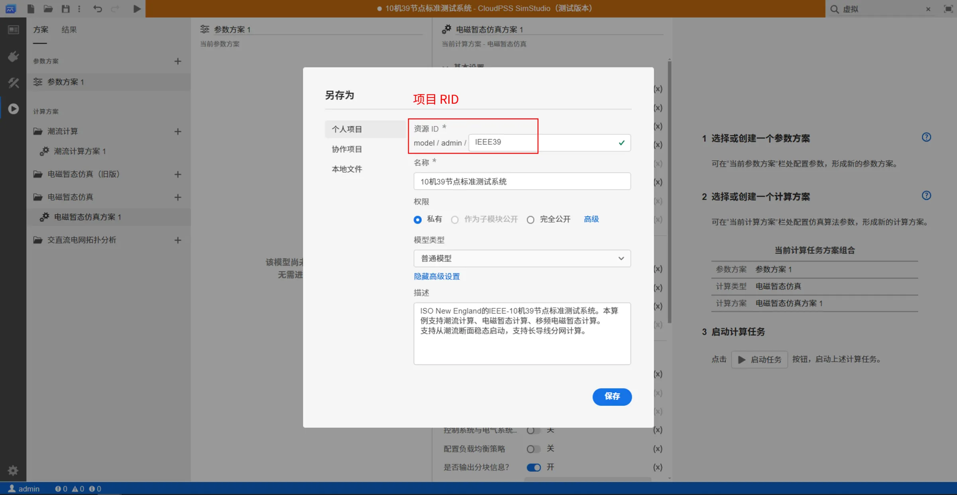
Task: Undo the last action
Action: (97, 9)
